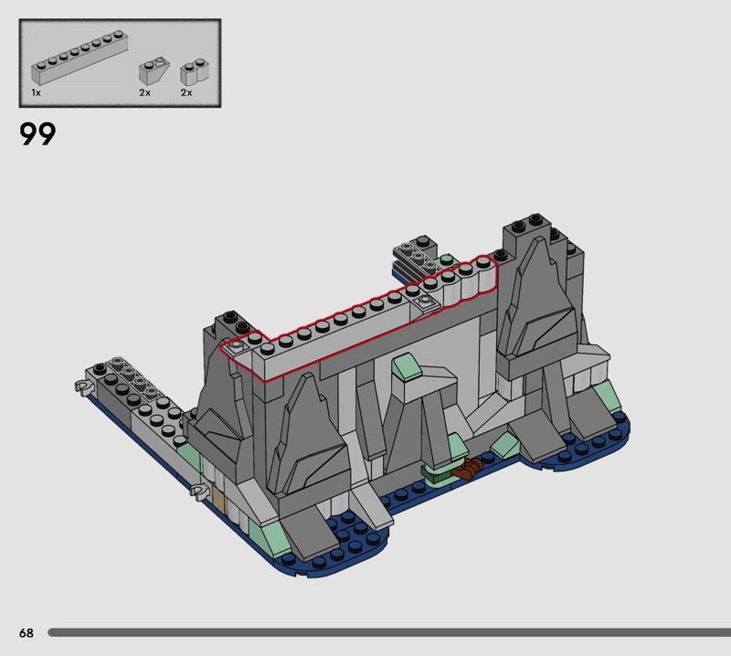Click the white clip piece at far left edge
The image size is (731, 656).
(83, 387)
